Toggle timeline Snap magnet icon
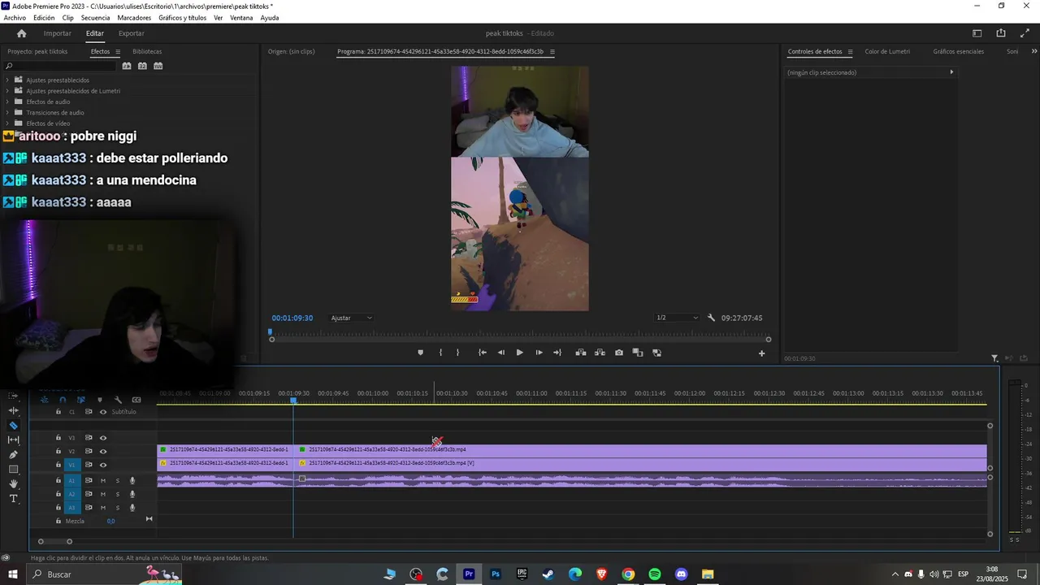Image resolution: width=1040 pixels, height=585 pixels. click(x=63, y=400)
